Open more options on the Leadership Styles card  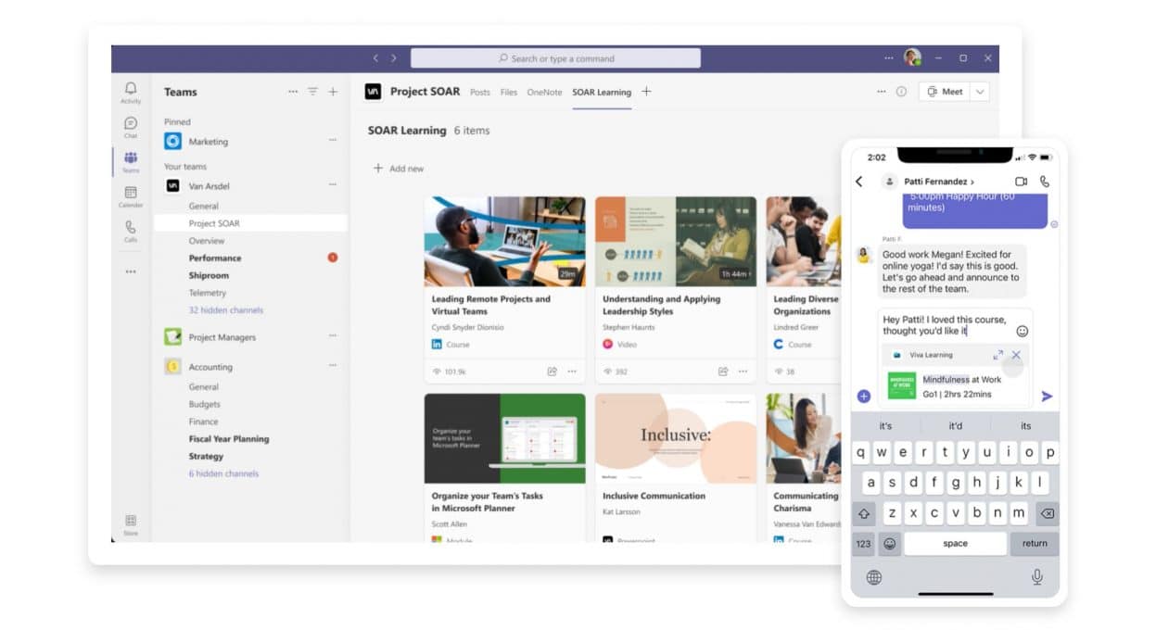click(743, 372)
